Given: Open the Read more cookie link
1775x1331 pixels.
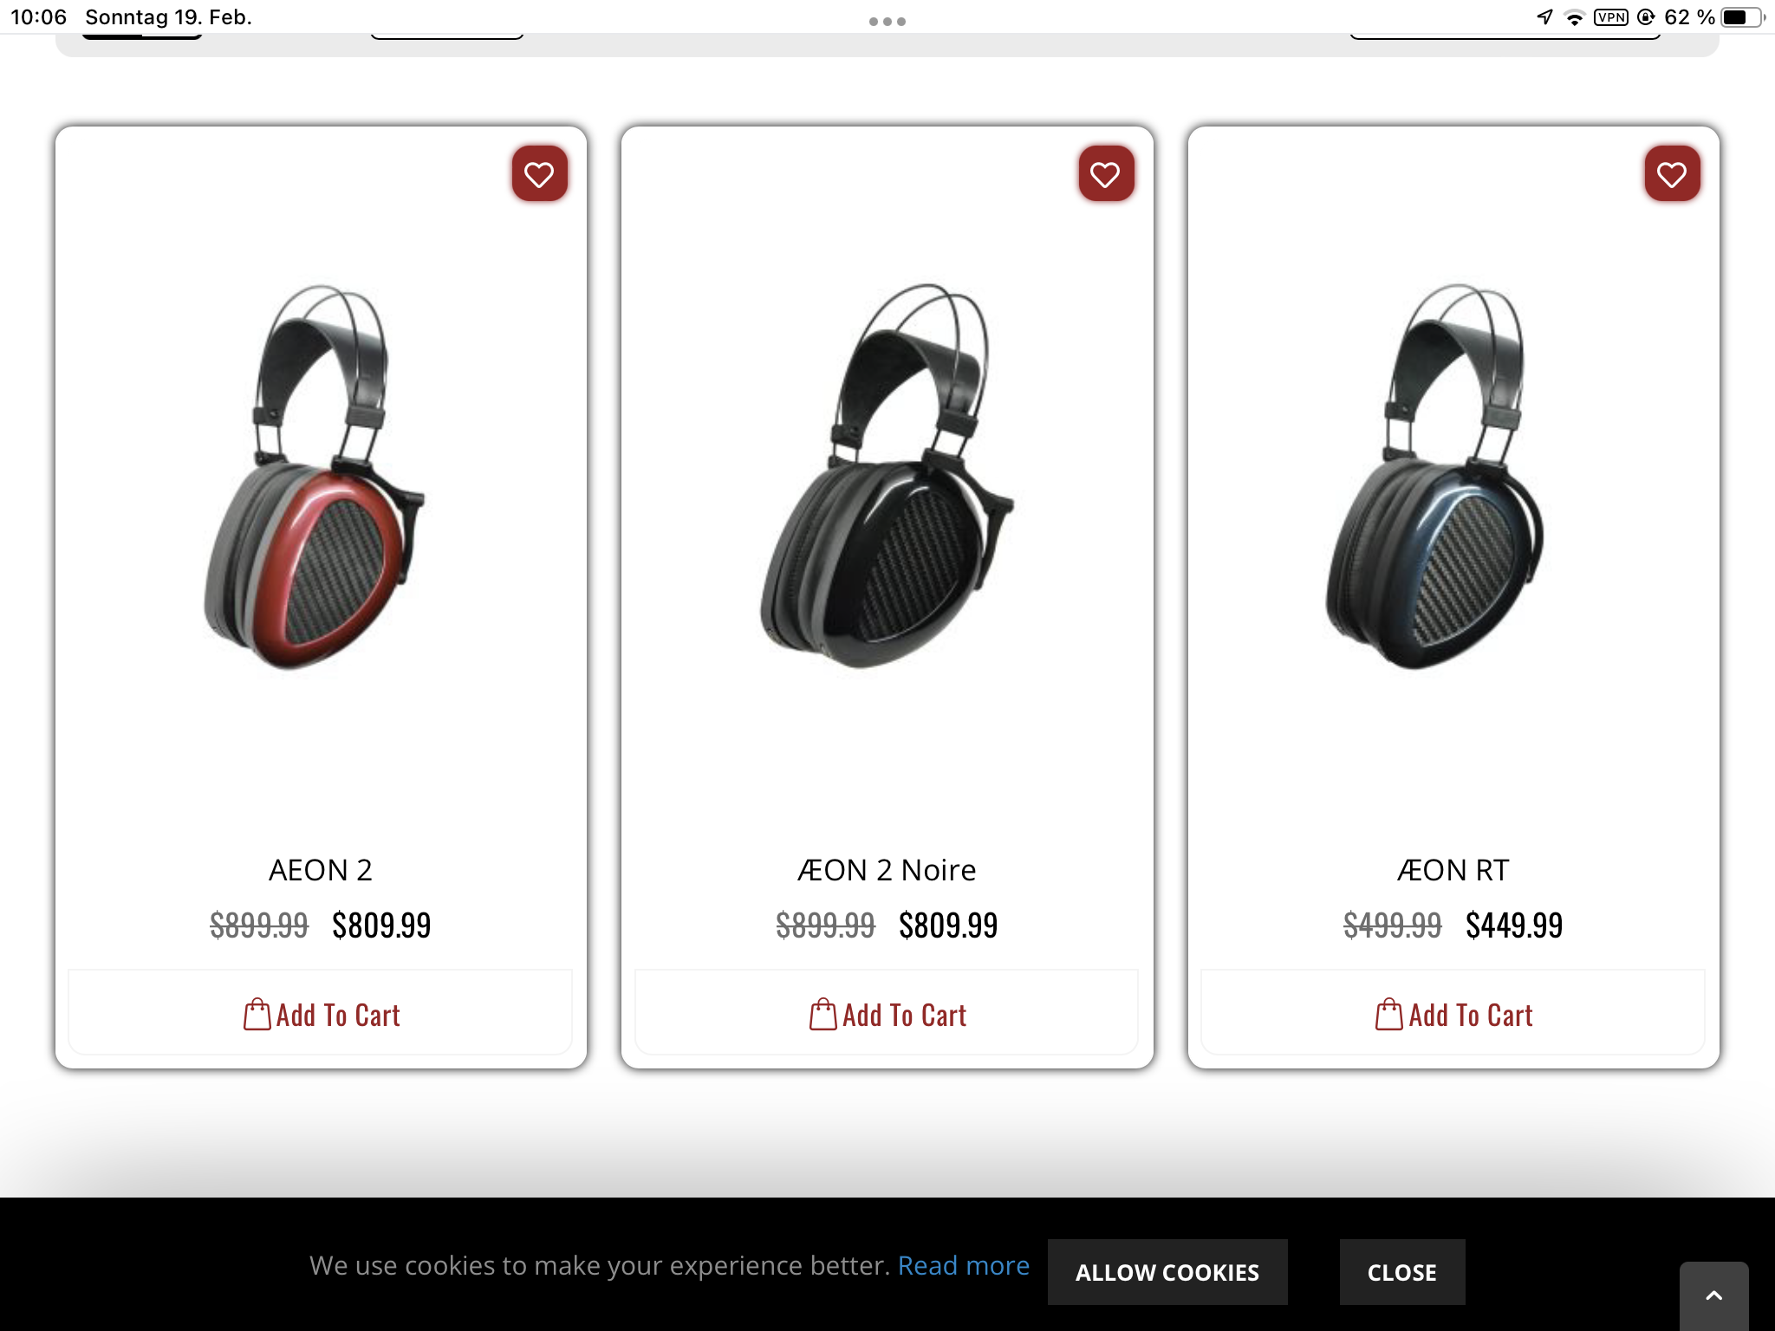Looking at the screenshot, I should pyautogui.click(x=963, y=1265).
